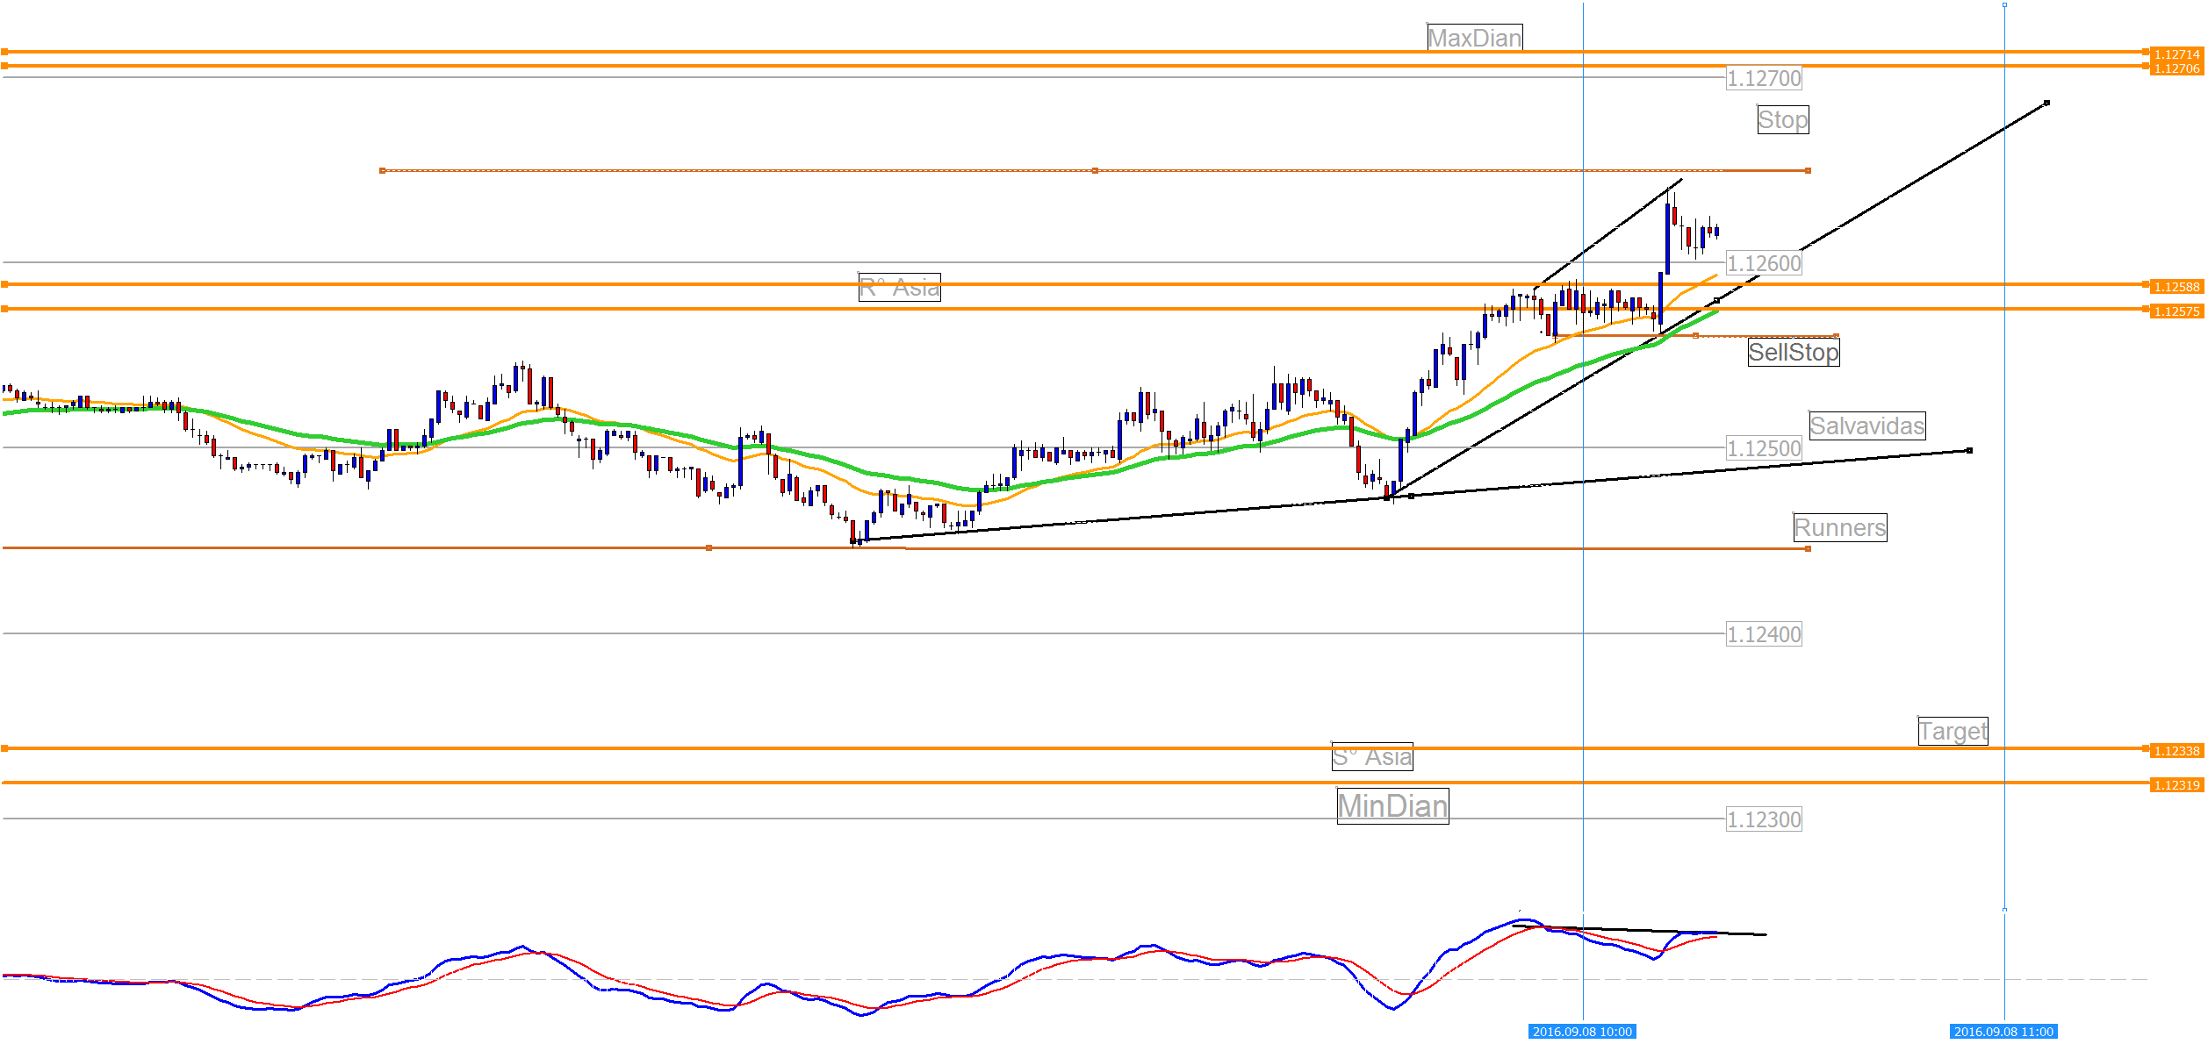Select the Target label
The height and width of the screenshot is (1044, 2208).
(x=1952, y=731)
